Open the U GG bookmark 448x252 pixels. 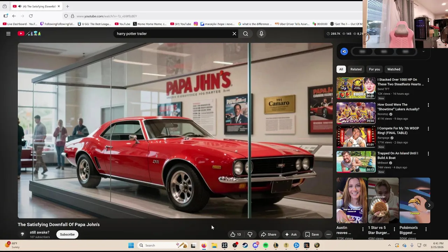tap(94, 24)
